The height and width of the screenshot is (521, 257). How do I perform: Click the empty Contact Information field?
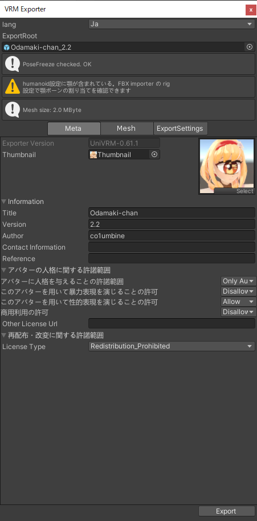[x=172, y=247]
